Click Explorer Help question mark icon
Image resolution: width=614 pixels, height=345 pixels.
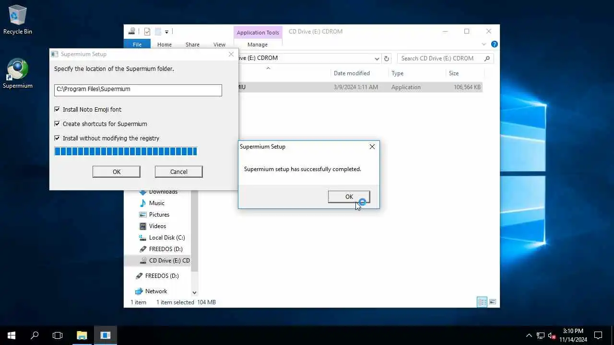pyautogui.click(x=494, y=44)
